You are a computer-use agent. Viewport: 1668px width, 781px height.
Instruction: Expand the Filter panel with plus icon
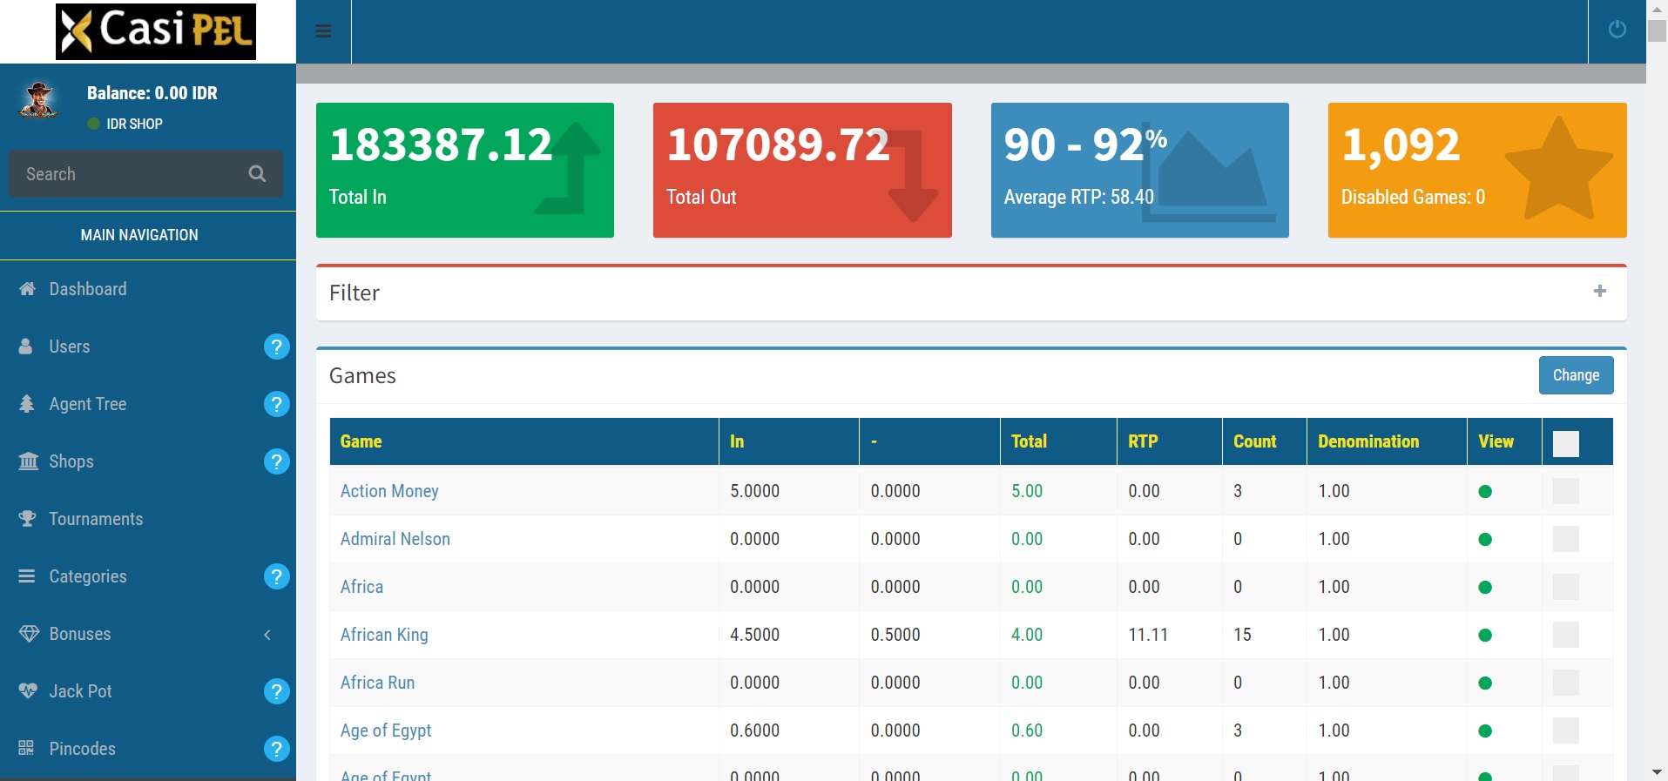pos(1599,292)
